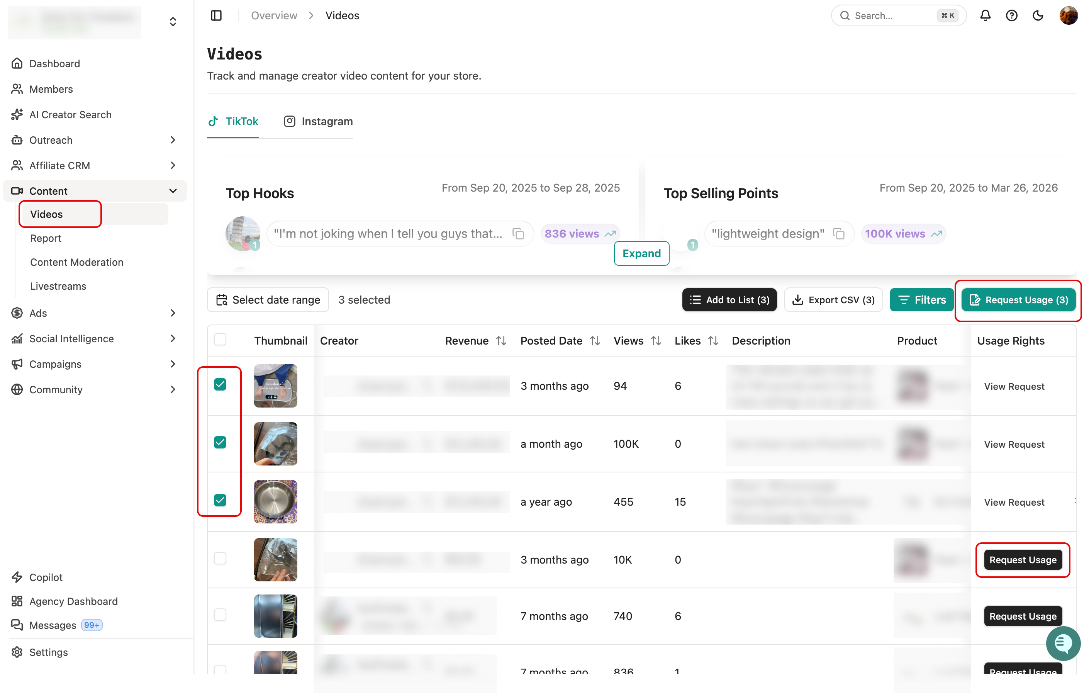The height and width of the screenshot is (693, 1089).
Task: Switch to the Instagram tab
Action: click(318, 121)
